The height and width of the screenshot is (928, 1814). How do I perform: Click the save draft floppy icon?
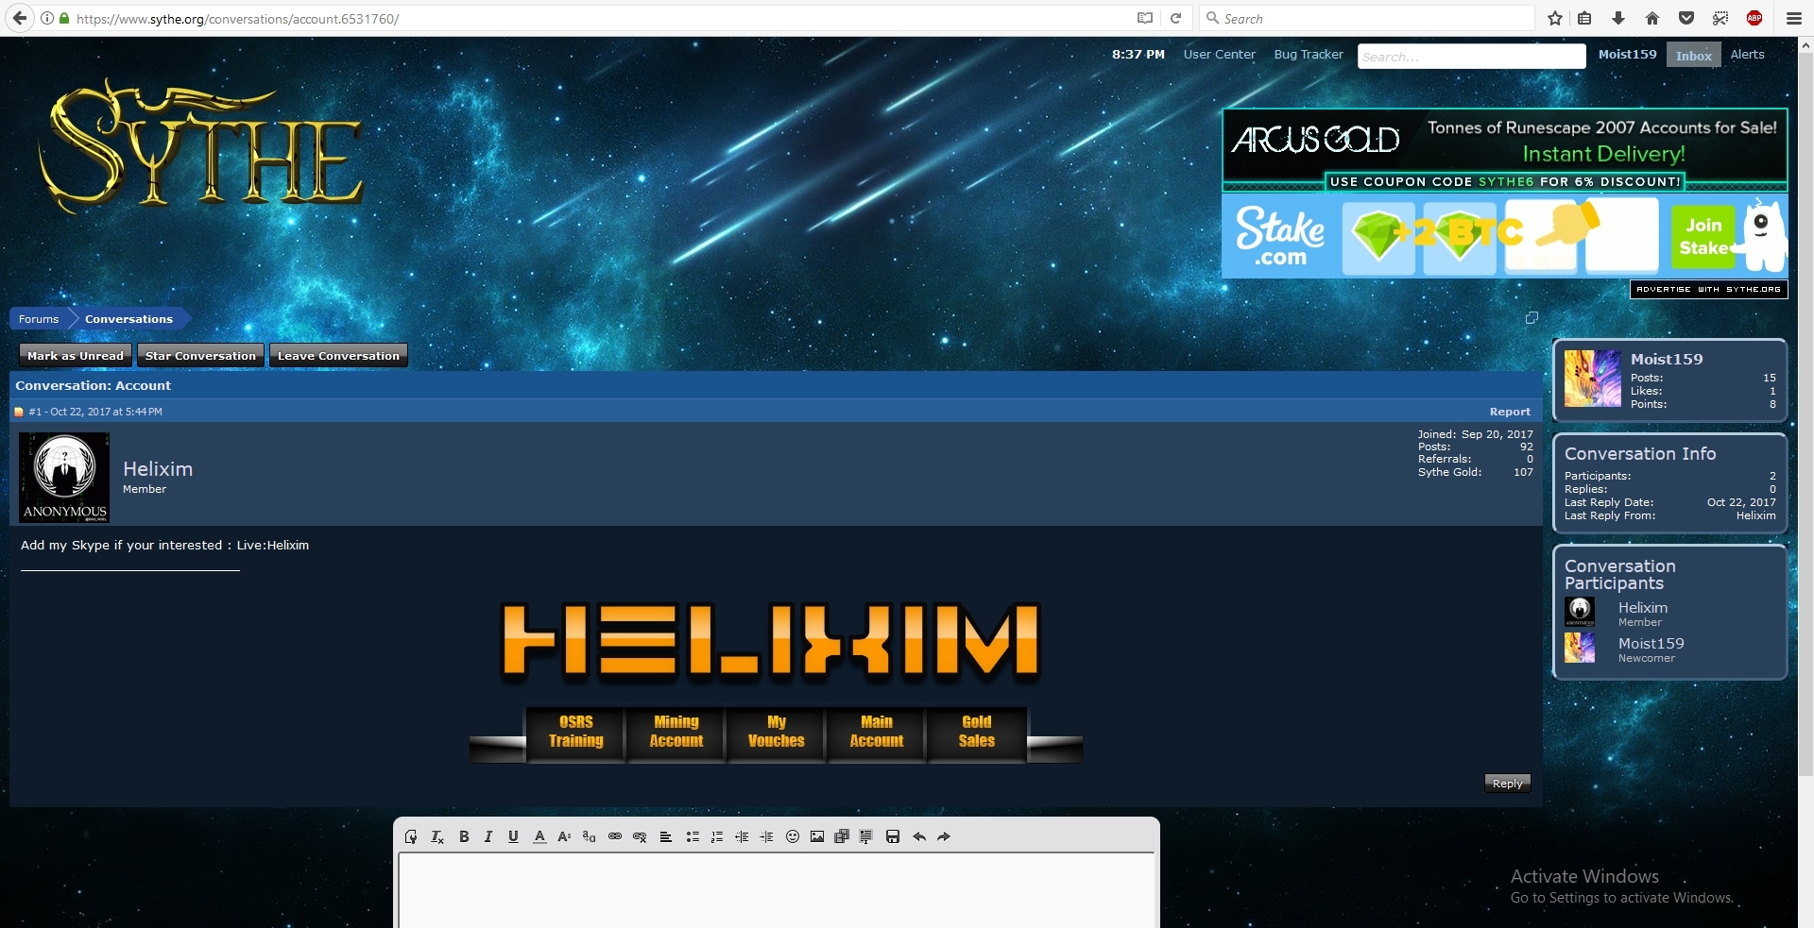(x=893, y=836)
